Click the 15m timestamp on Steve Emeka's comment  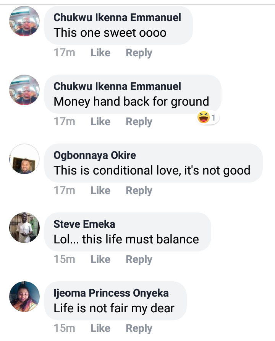point(65,259)
